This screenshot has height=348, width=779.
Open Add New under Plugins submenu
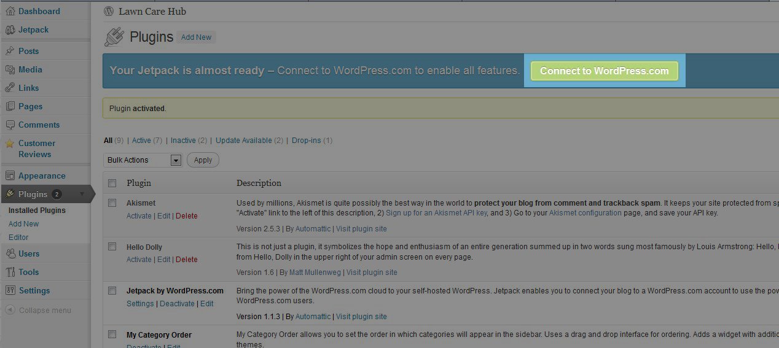23,224
